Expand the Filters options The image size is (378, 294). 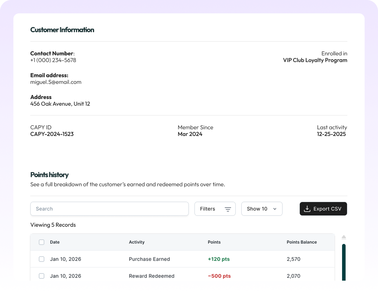point(215,209)
